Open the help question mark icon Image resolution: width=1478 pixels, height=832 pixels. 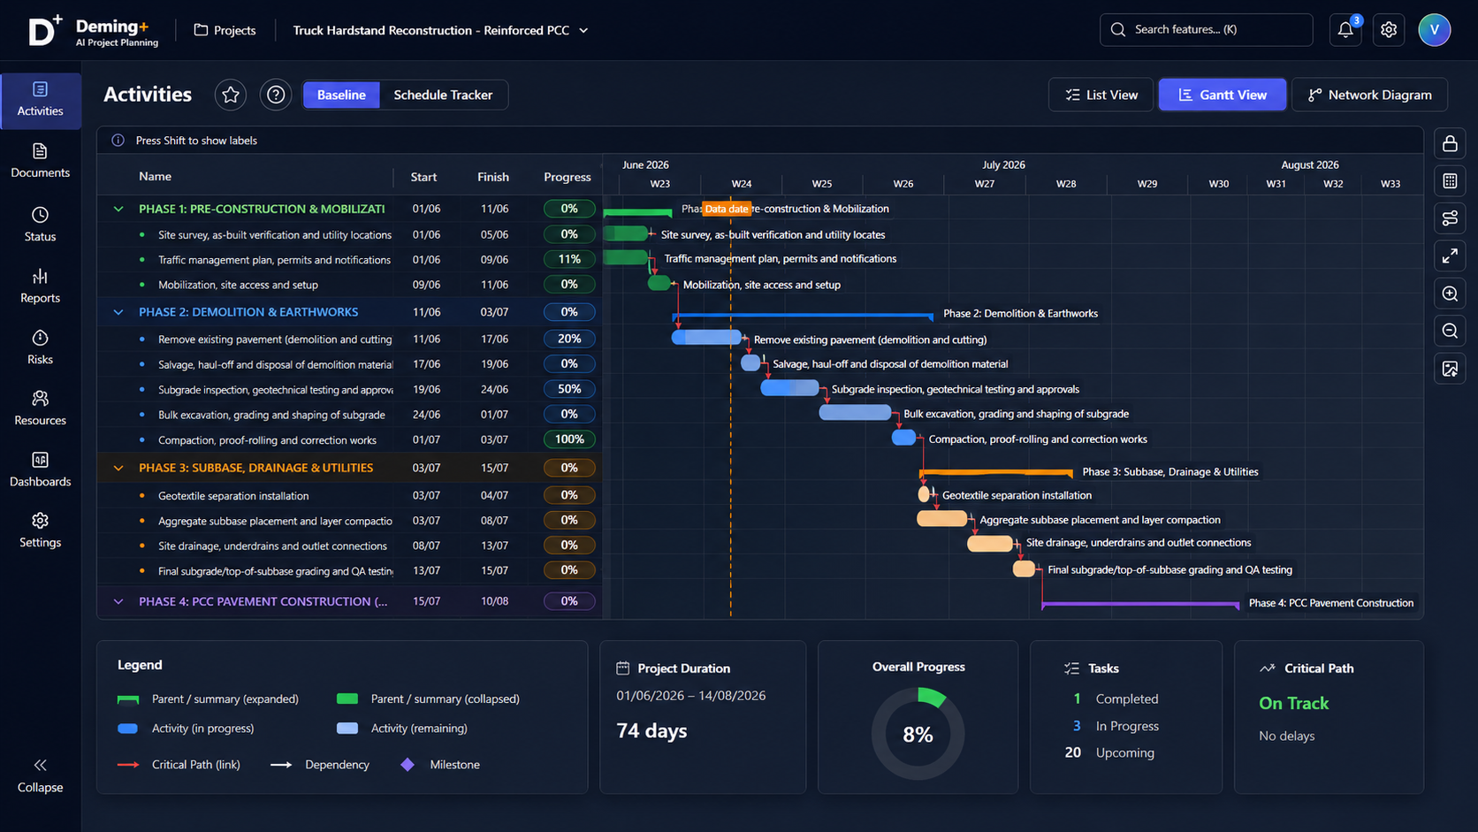click(x=276, y=95)
